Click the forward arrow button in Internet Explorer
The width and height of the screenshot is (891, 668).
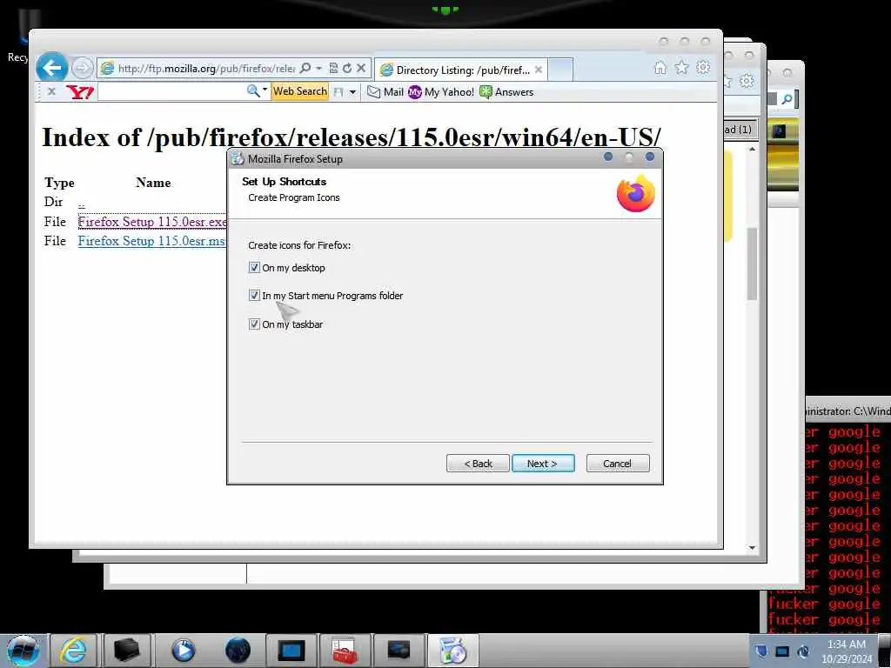pyautogui.click(x=83, y=68)
